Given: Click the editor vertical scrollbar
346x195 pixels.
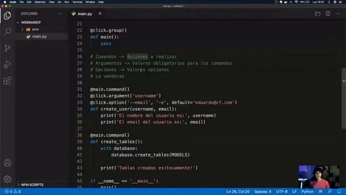Looking at the screenshot, I should (x=344, y=98).
